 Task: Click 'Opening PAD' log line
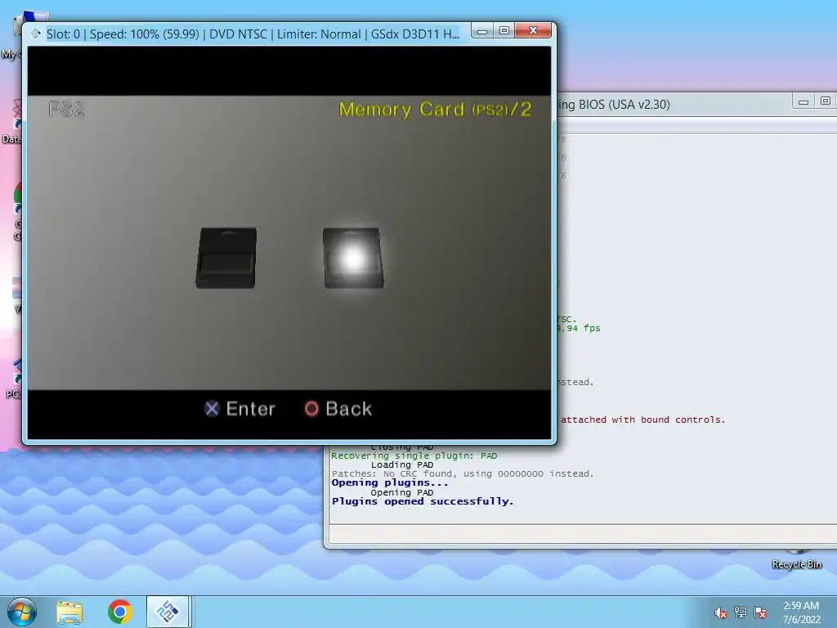click(x=402, y=492)
